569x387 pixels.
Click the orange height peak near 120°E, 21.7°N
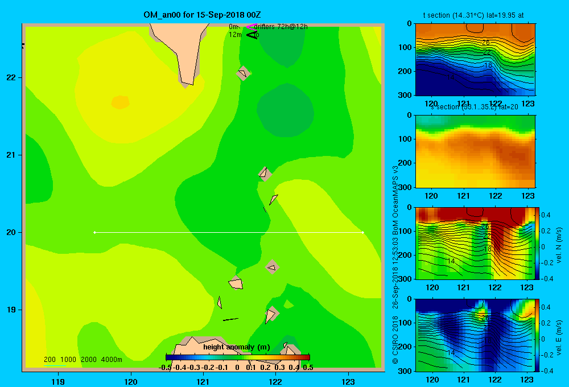point(121,102)
